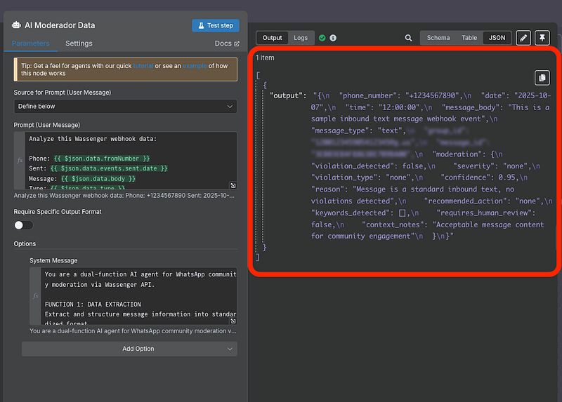The height and width of the screenshot is (402, 562).
Task: Switch output view to Table
Action: (469, 38)
